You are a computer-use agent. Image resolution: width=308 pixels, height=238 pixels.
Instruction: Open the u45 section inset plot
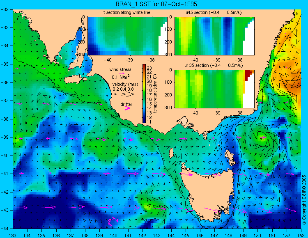[x=214, y=36]
